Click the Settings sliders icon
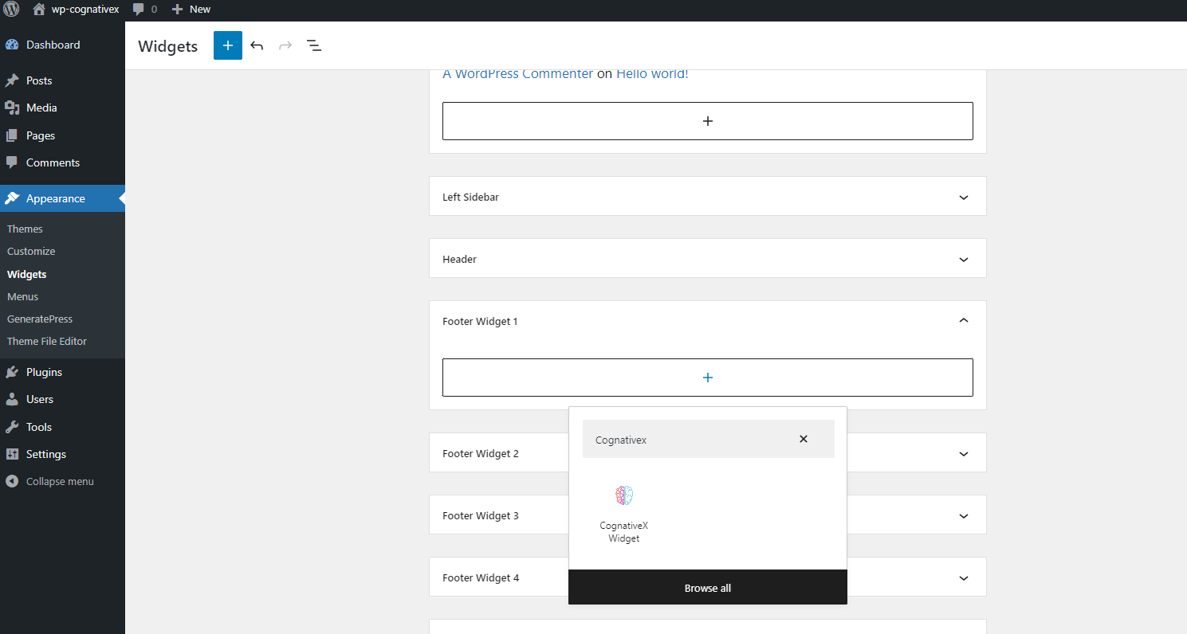The width and height of the screenshot is (1187, 634). point(12,454)
